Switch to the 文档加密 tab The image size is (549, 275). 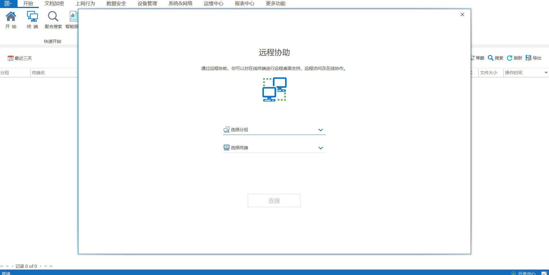click(54, 4)
